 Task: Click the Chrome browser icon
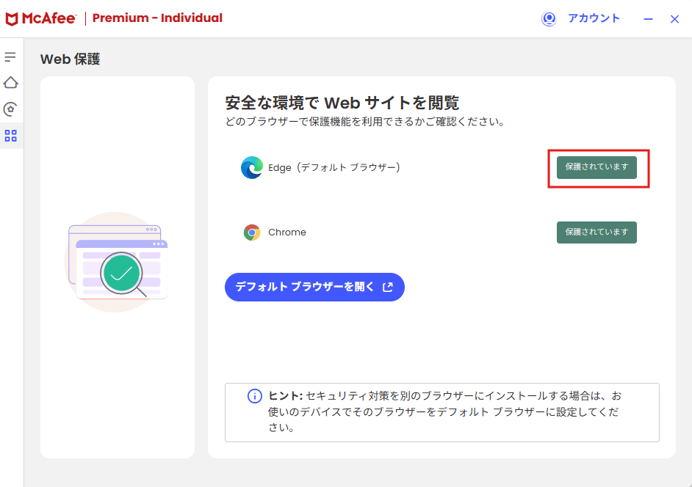[x=252, y=232]
